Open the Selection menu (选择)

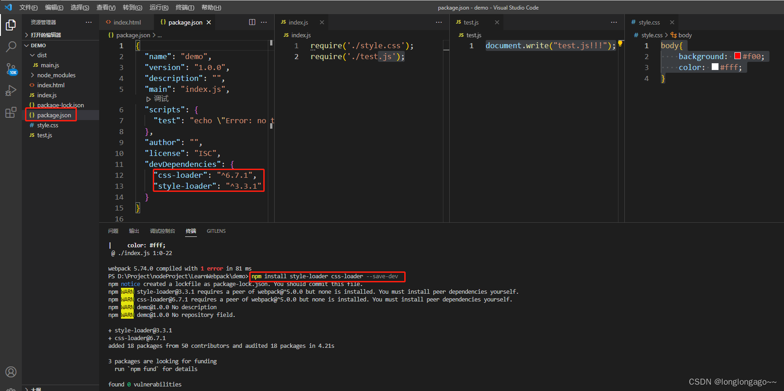click(80, 7)
